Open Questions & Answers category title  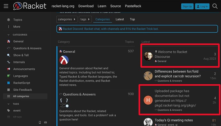[x=79, y=94]
